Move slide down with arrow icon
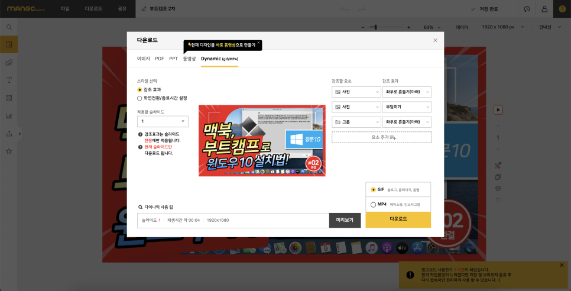Viewport: 571px width, 291px height. click(498, 148)
